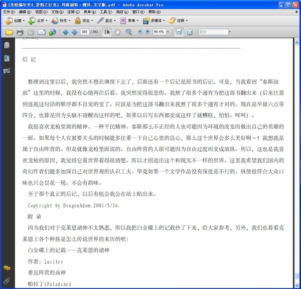Click the scrollbar up arrow
Viewport: 301px width, 289px height.
coord(297,43)
